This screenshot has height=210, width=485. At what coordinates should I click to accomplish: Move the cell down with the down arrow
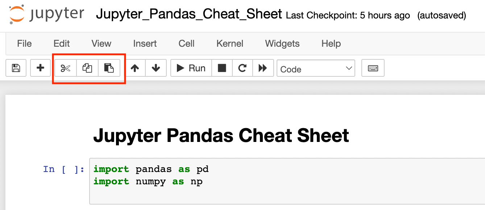tap(156, 68)
